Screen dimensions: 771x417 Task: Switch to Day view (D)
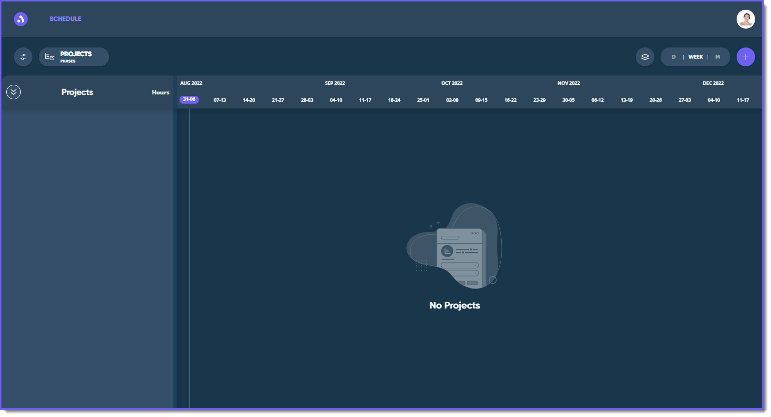pos(673,57)
